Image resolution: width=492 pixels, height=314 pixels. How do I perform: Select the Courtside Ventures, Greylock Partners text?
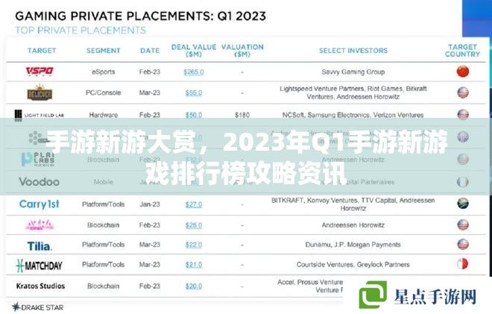pos(353,265)
